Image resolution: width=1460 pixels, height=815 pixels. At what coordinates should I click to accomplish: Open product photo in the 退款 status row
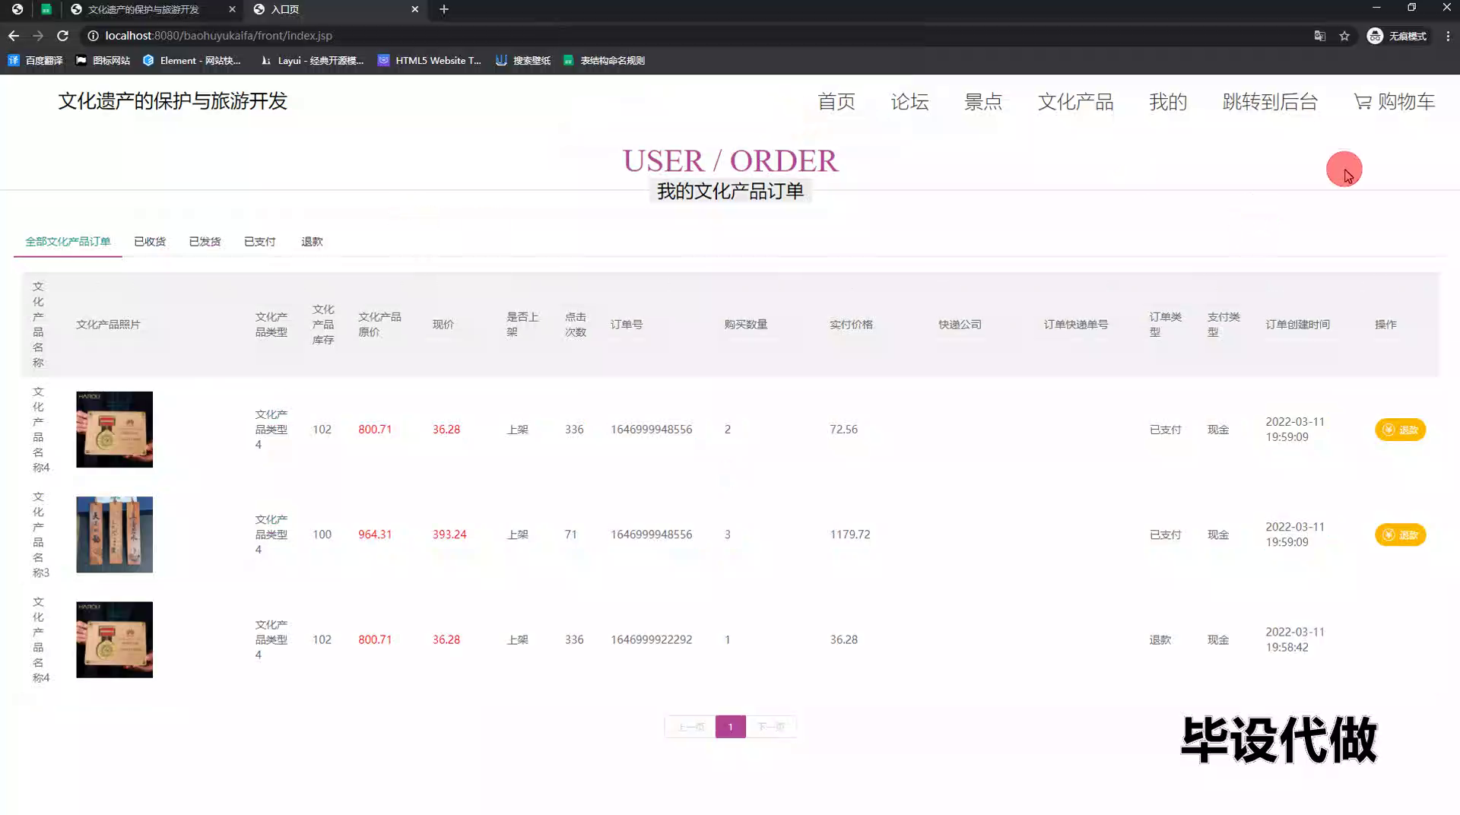pos(114,639)
